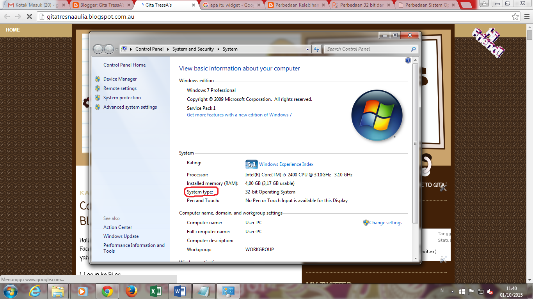Screen dimensions: 533x299
Task: Click Change settings for computer name
Action: click(x=386, y=223)
